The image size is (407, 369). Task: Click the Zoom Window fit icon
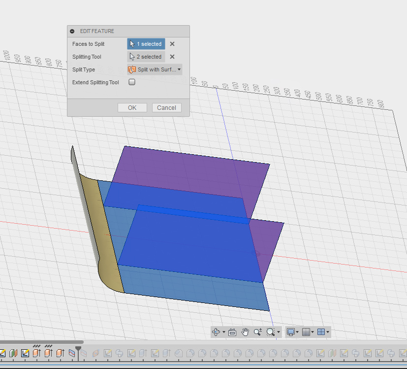(x=270, y=332)
